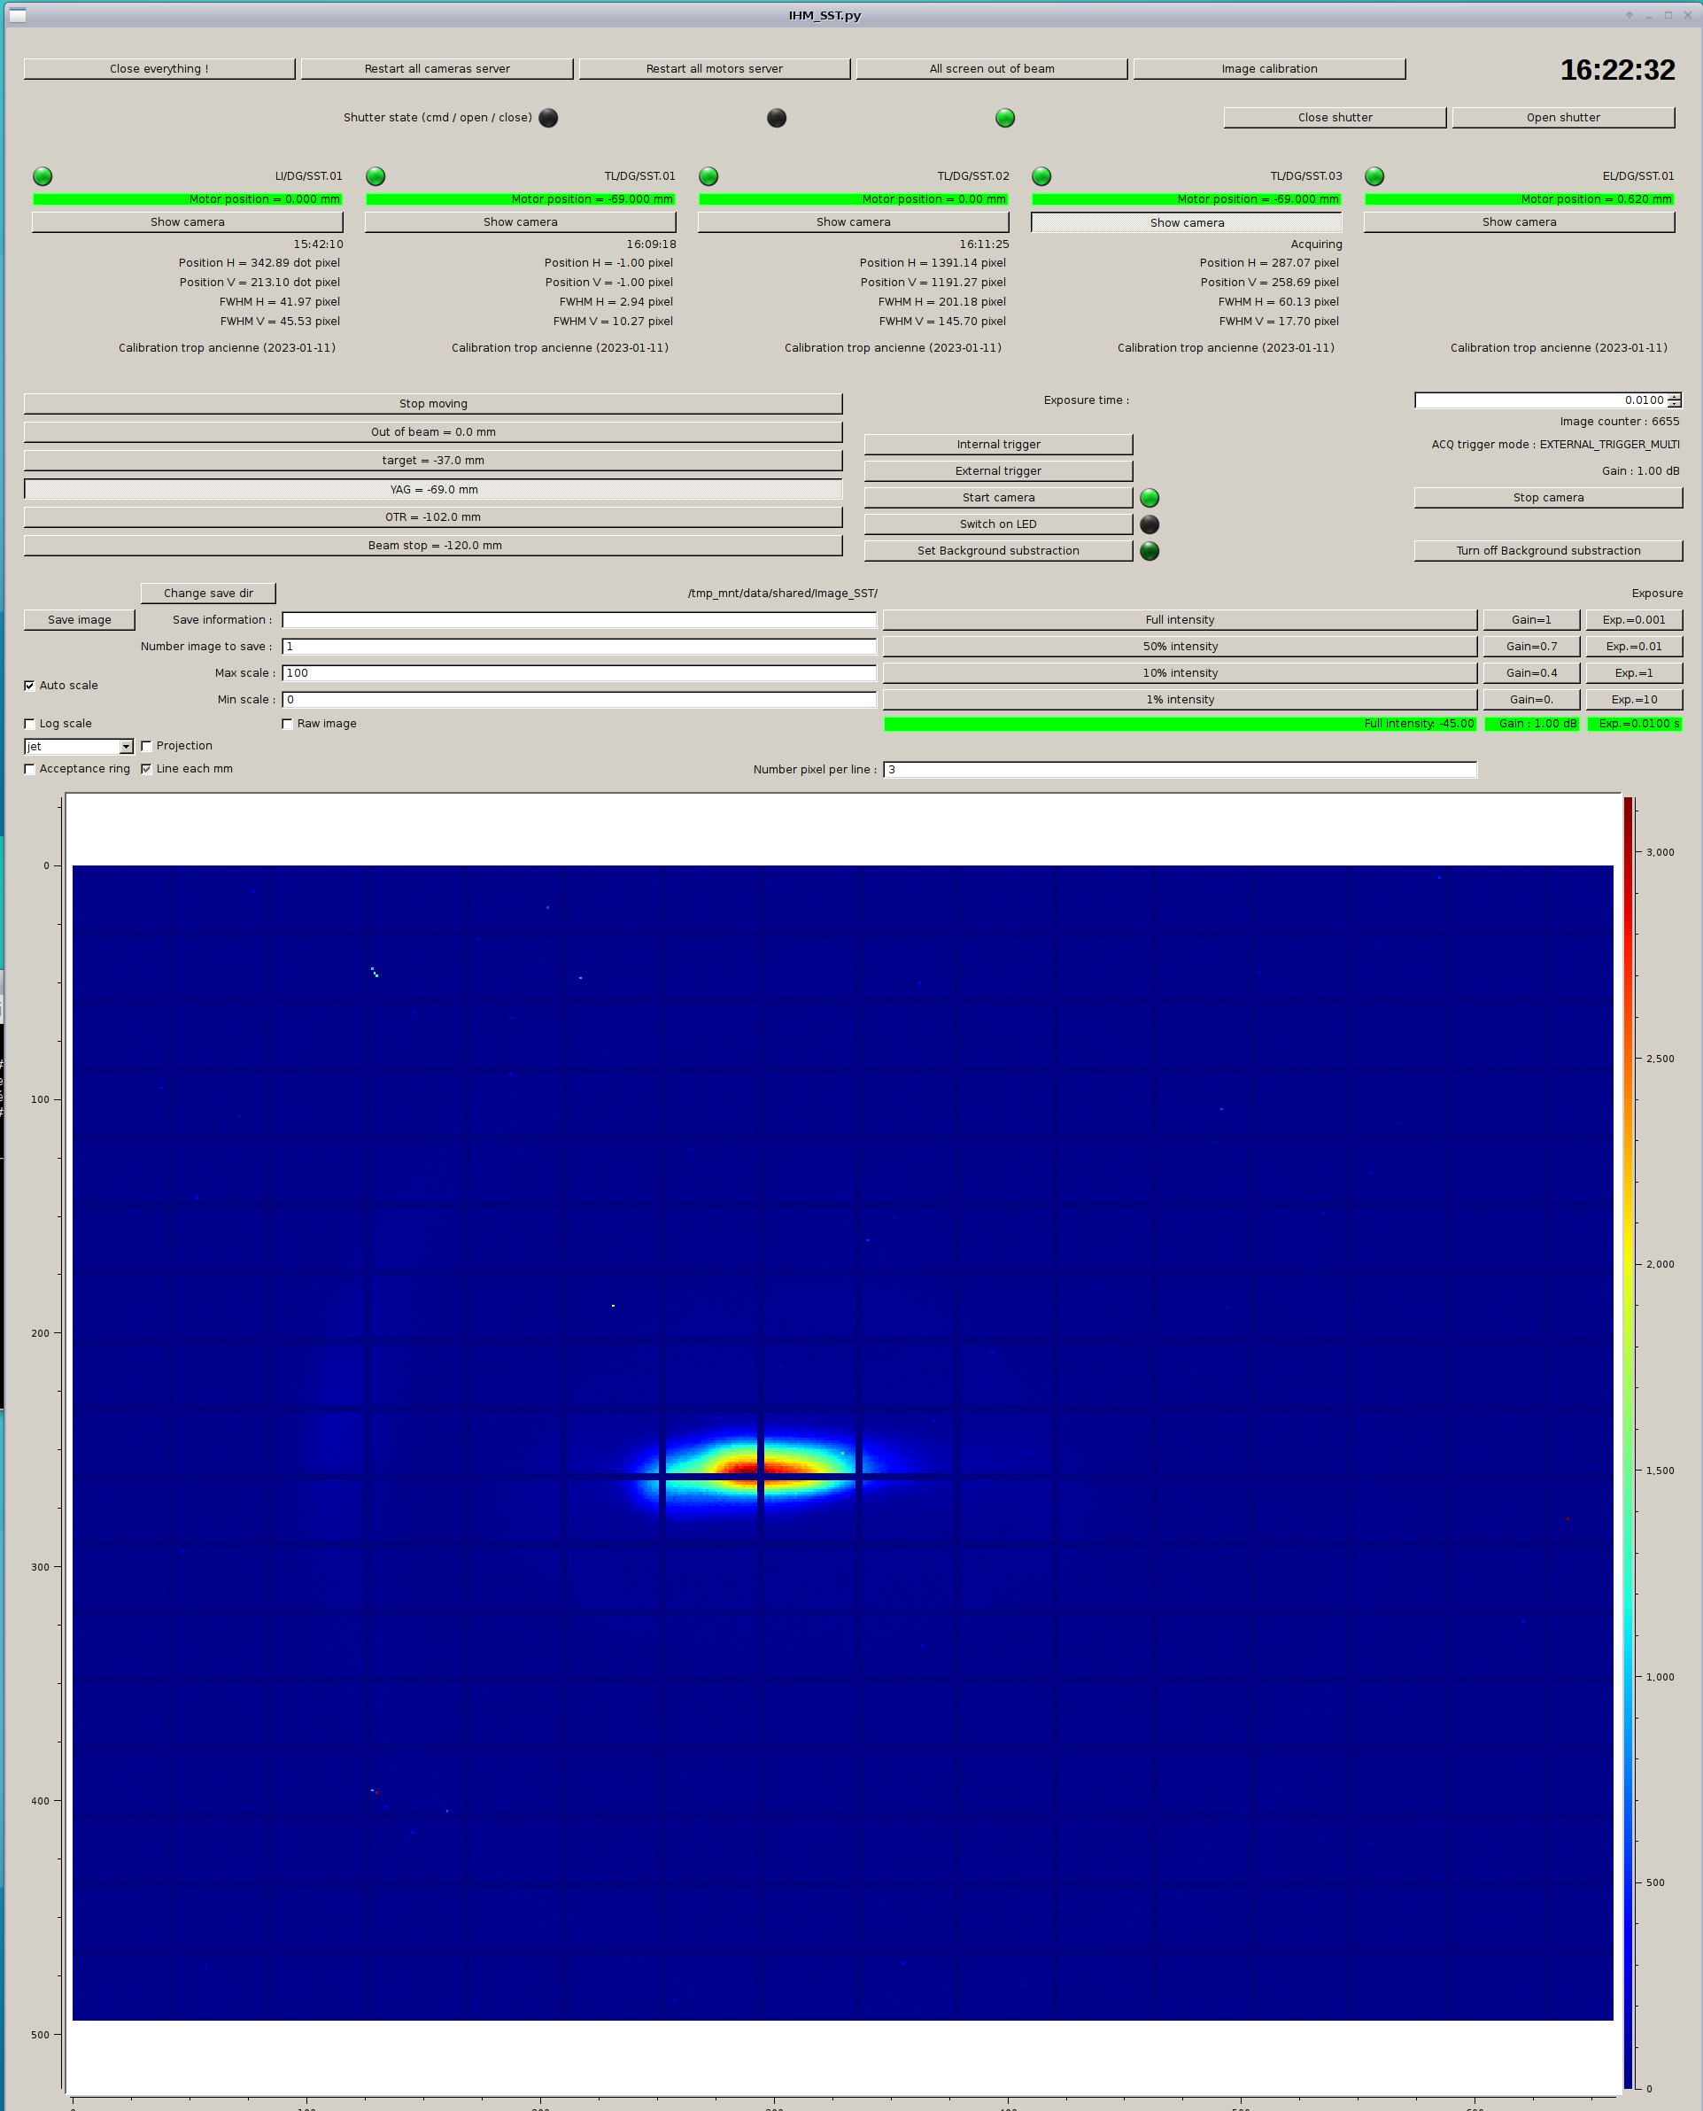The height and width of the screenshot is (2111, 1703).
Task: Click the shutter close state green LED
Action: coord(1004,118)
